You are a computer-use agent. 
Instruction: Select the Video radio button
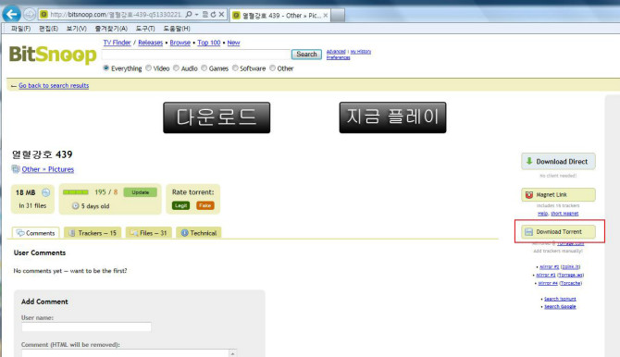148,68
